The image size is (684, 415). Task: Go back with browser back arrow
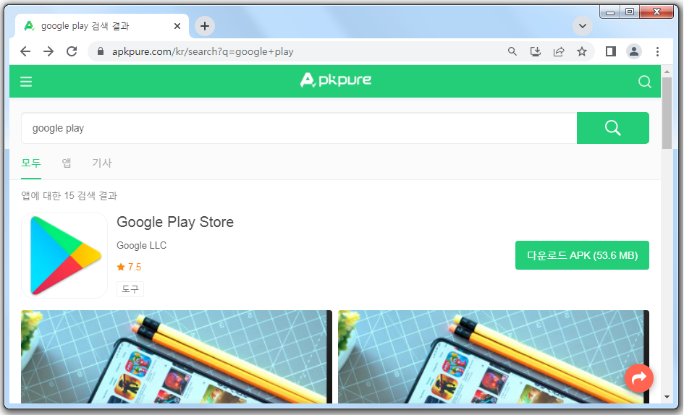[25, 51]
